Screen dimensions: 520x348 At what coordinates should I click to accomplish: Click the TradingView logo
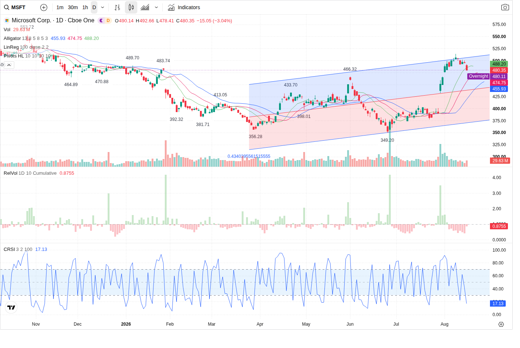[x=11, y=307]
